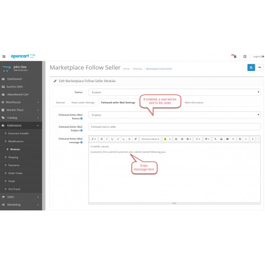
Task: Insert an ordered list in editor
Action: 182,139
